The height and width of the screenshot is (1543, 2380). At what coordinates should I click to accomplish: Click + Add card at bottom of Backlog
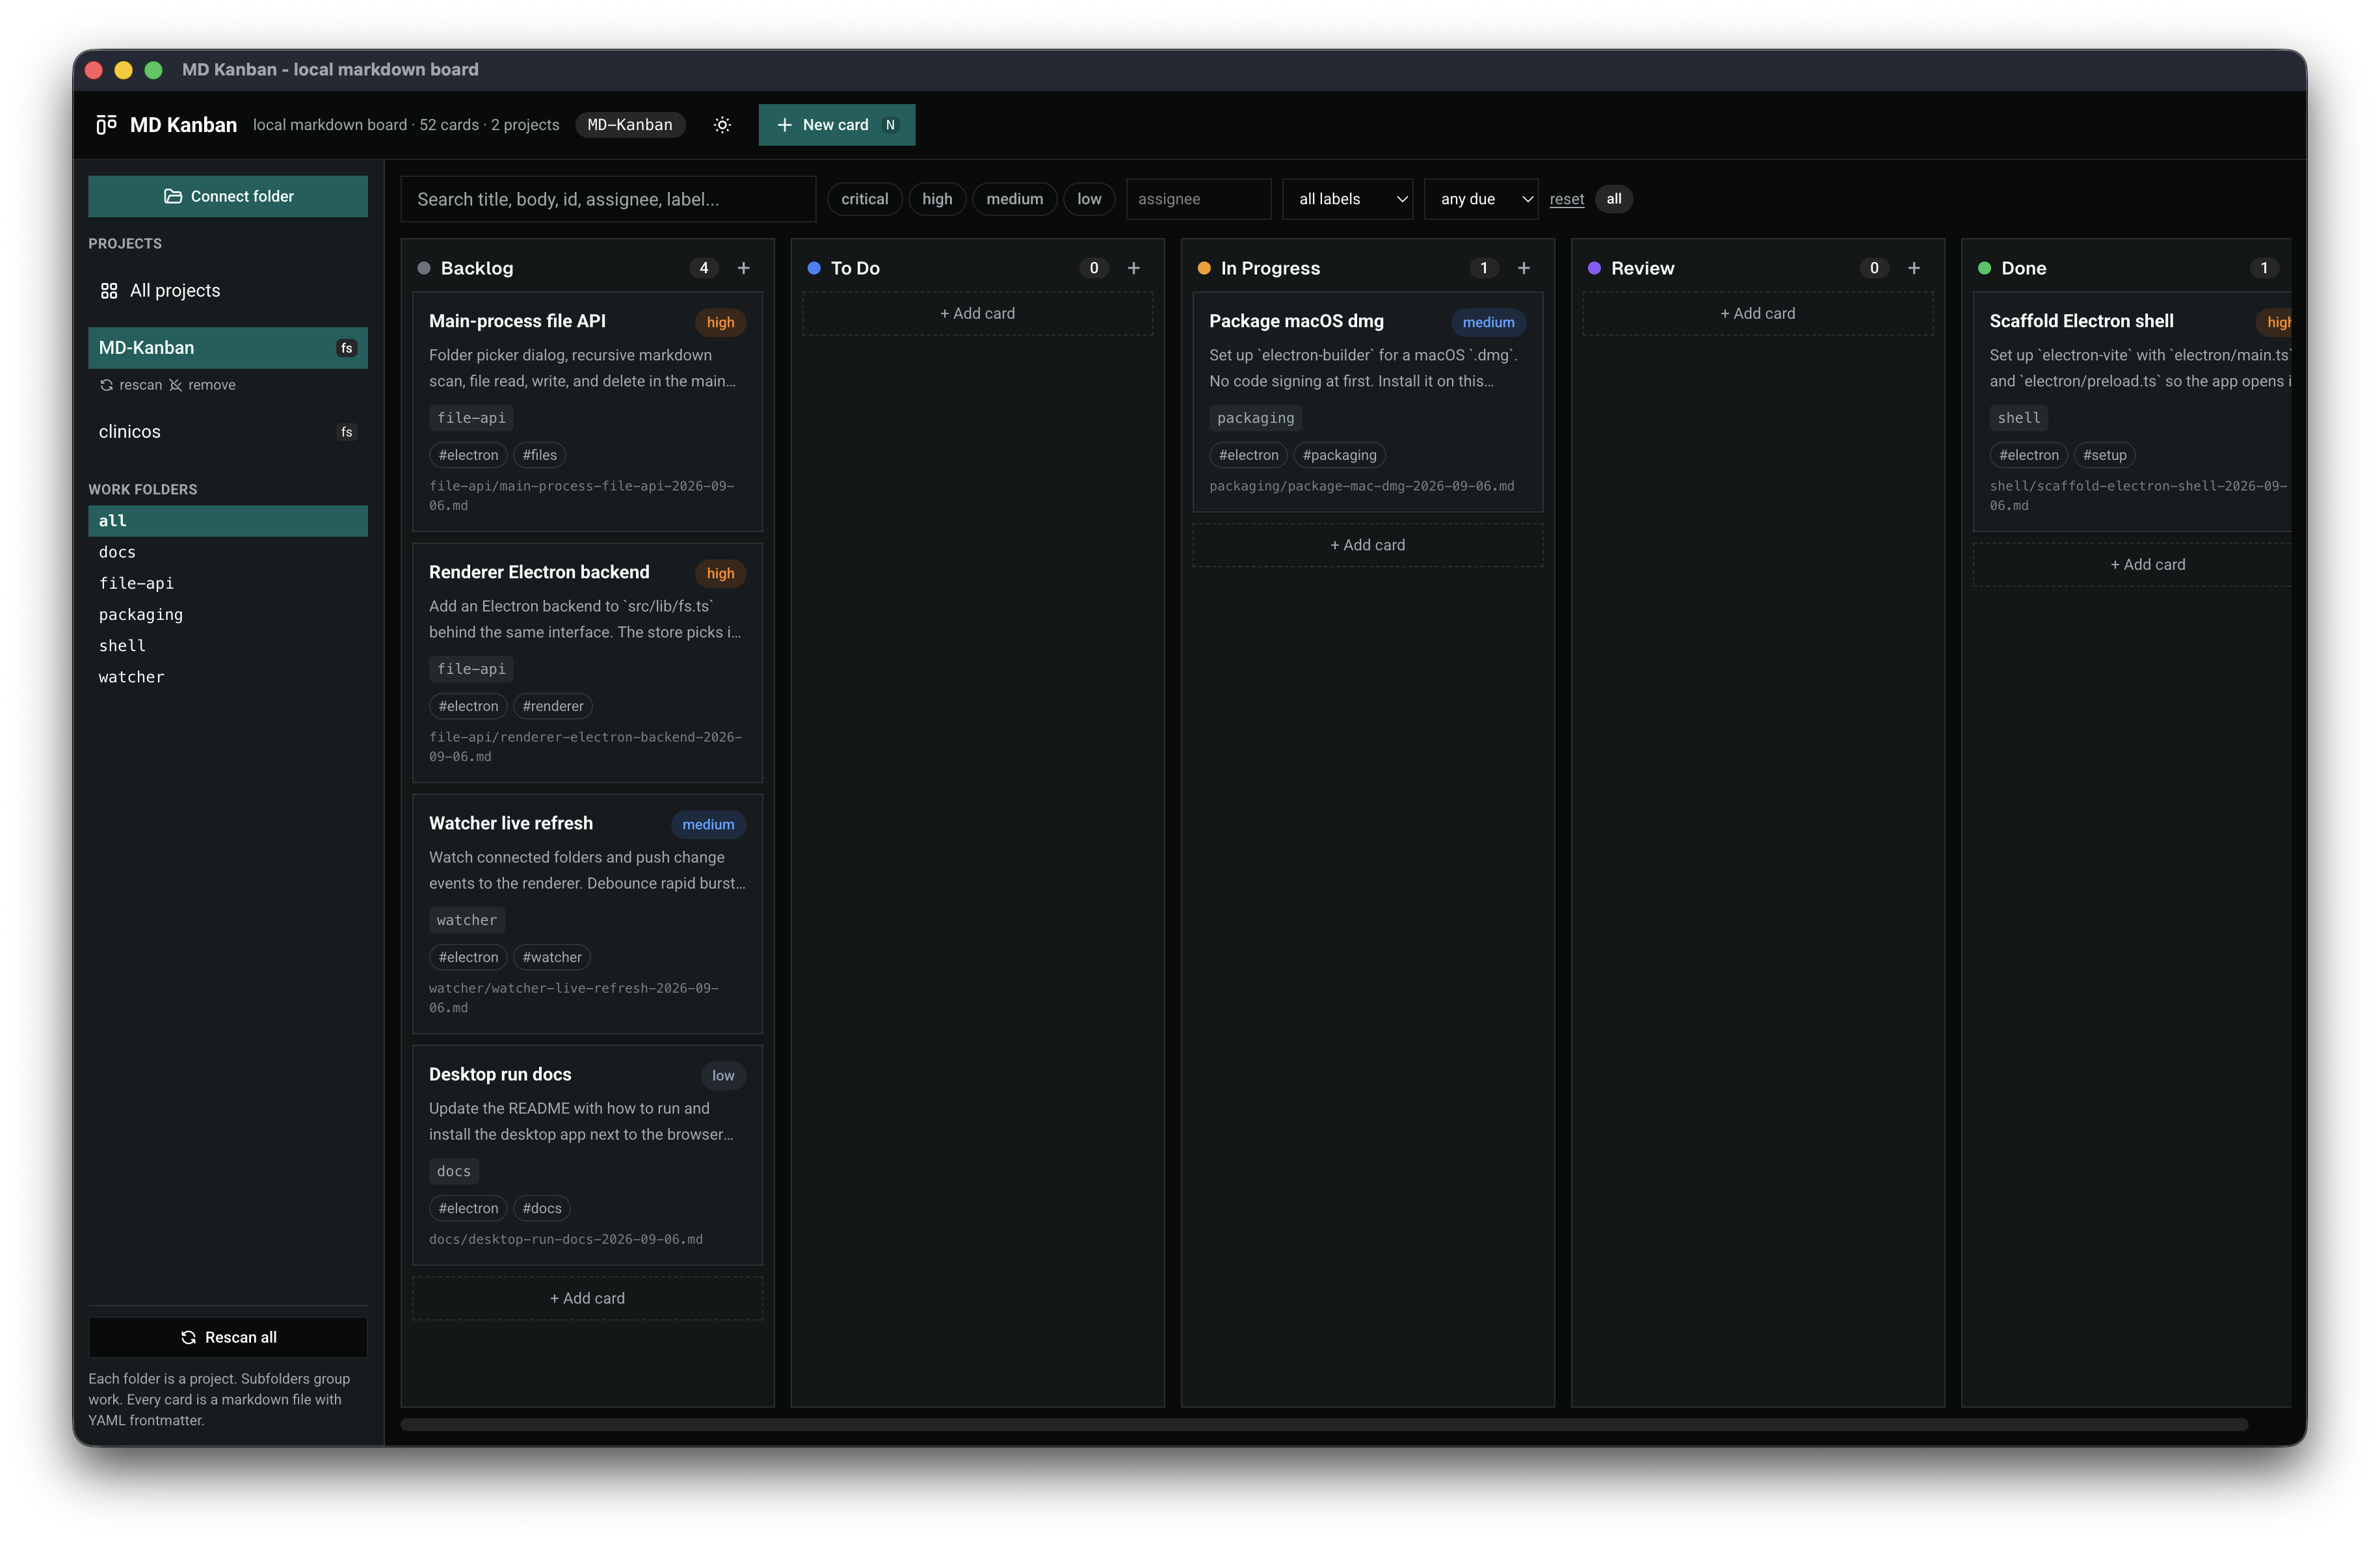coord(587,1298)
